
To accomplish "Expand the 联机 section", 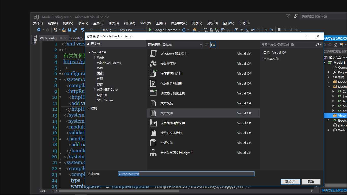I will 88,108.
